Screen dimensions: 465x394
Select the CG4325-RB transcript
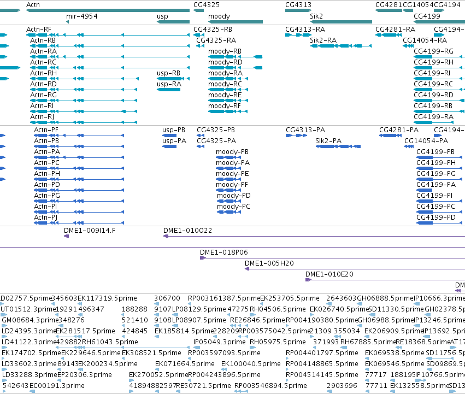pyautogui.click(x=199, y=35)
